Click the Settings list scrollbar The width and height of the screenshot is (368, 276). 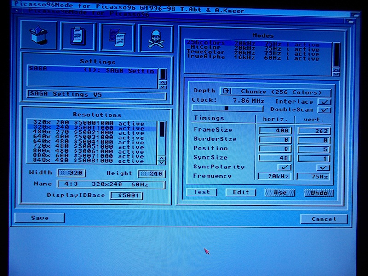(162, 74)
